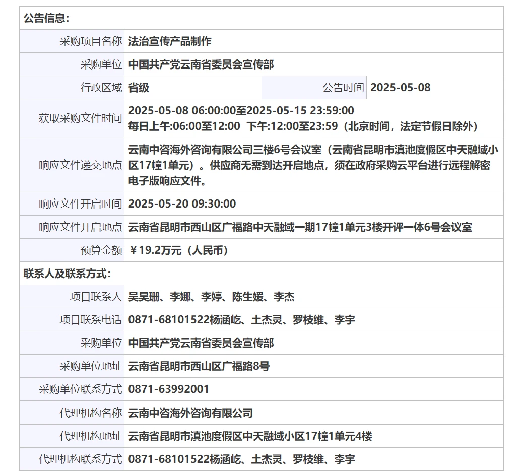The image size is (521, 476).
Task: Click the contact names starting with "吴昊珊"
Action: pos(211,296)
